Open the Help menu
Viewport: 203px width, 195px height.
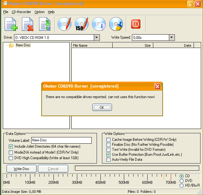click(51, 12)
